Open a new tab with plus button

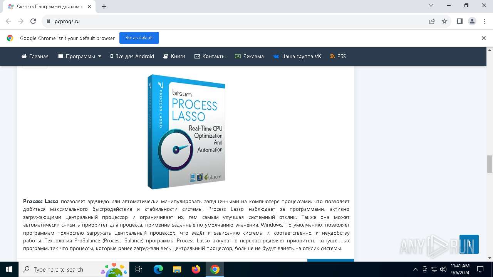(x=104, y=7)
